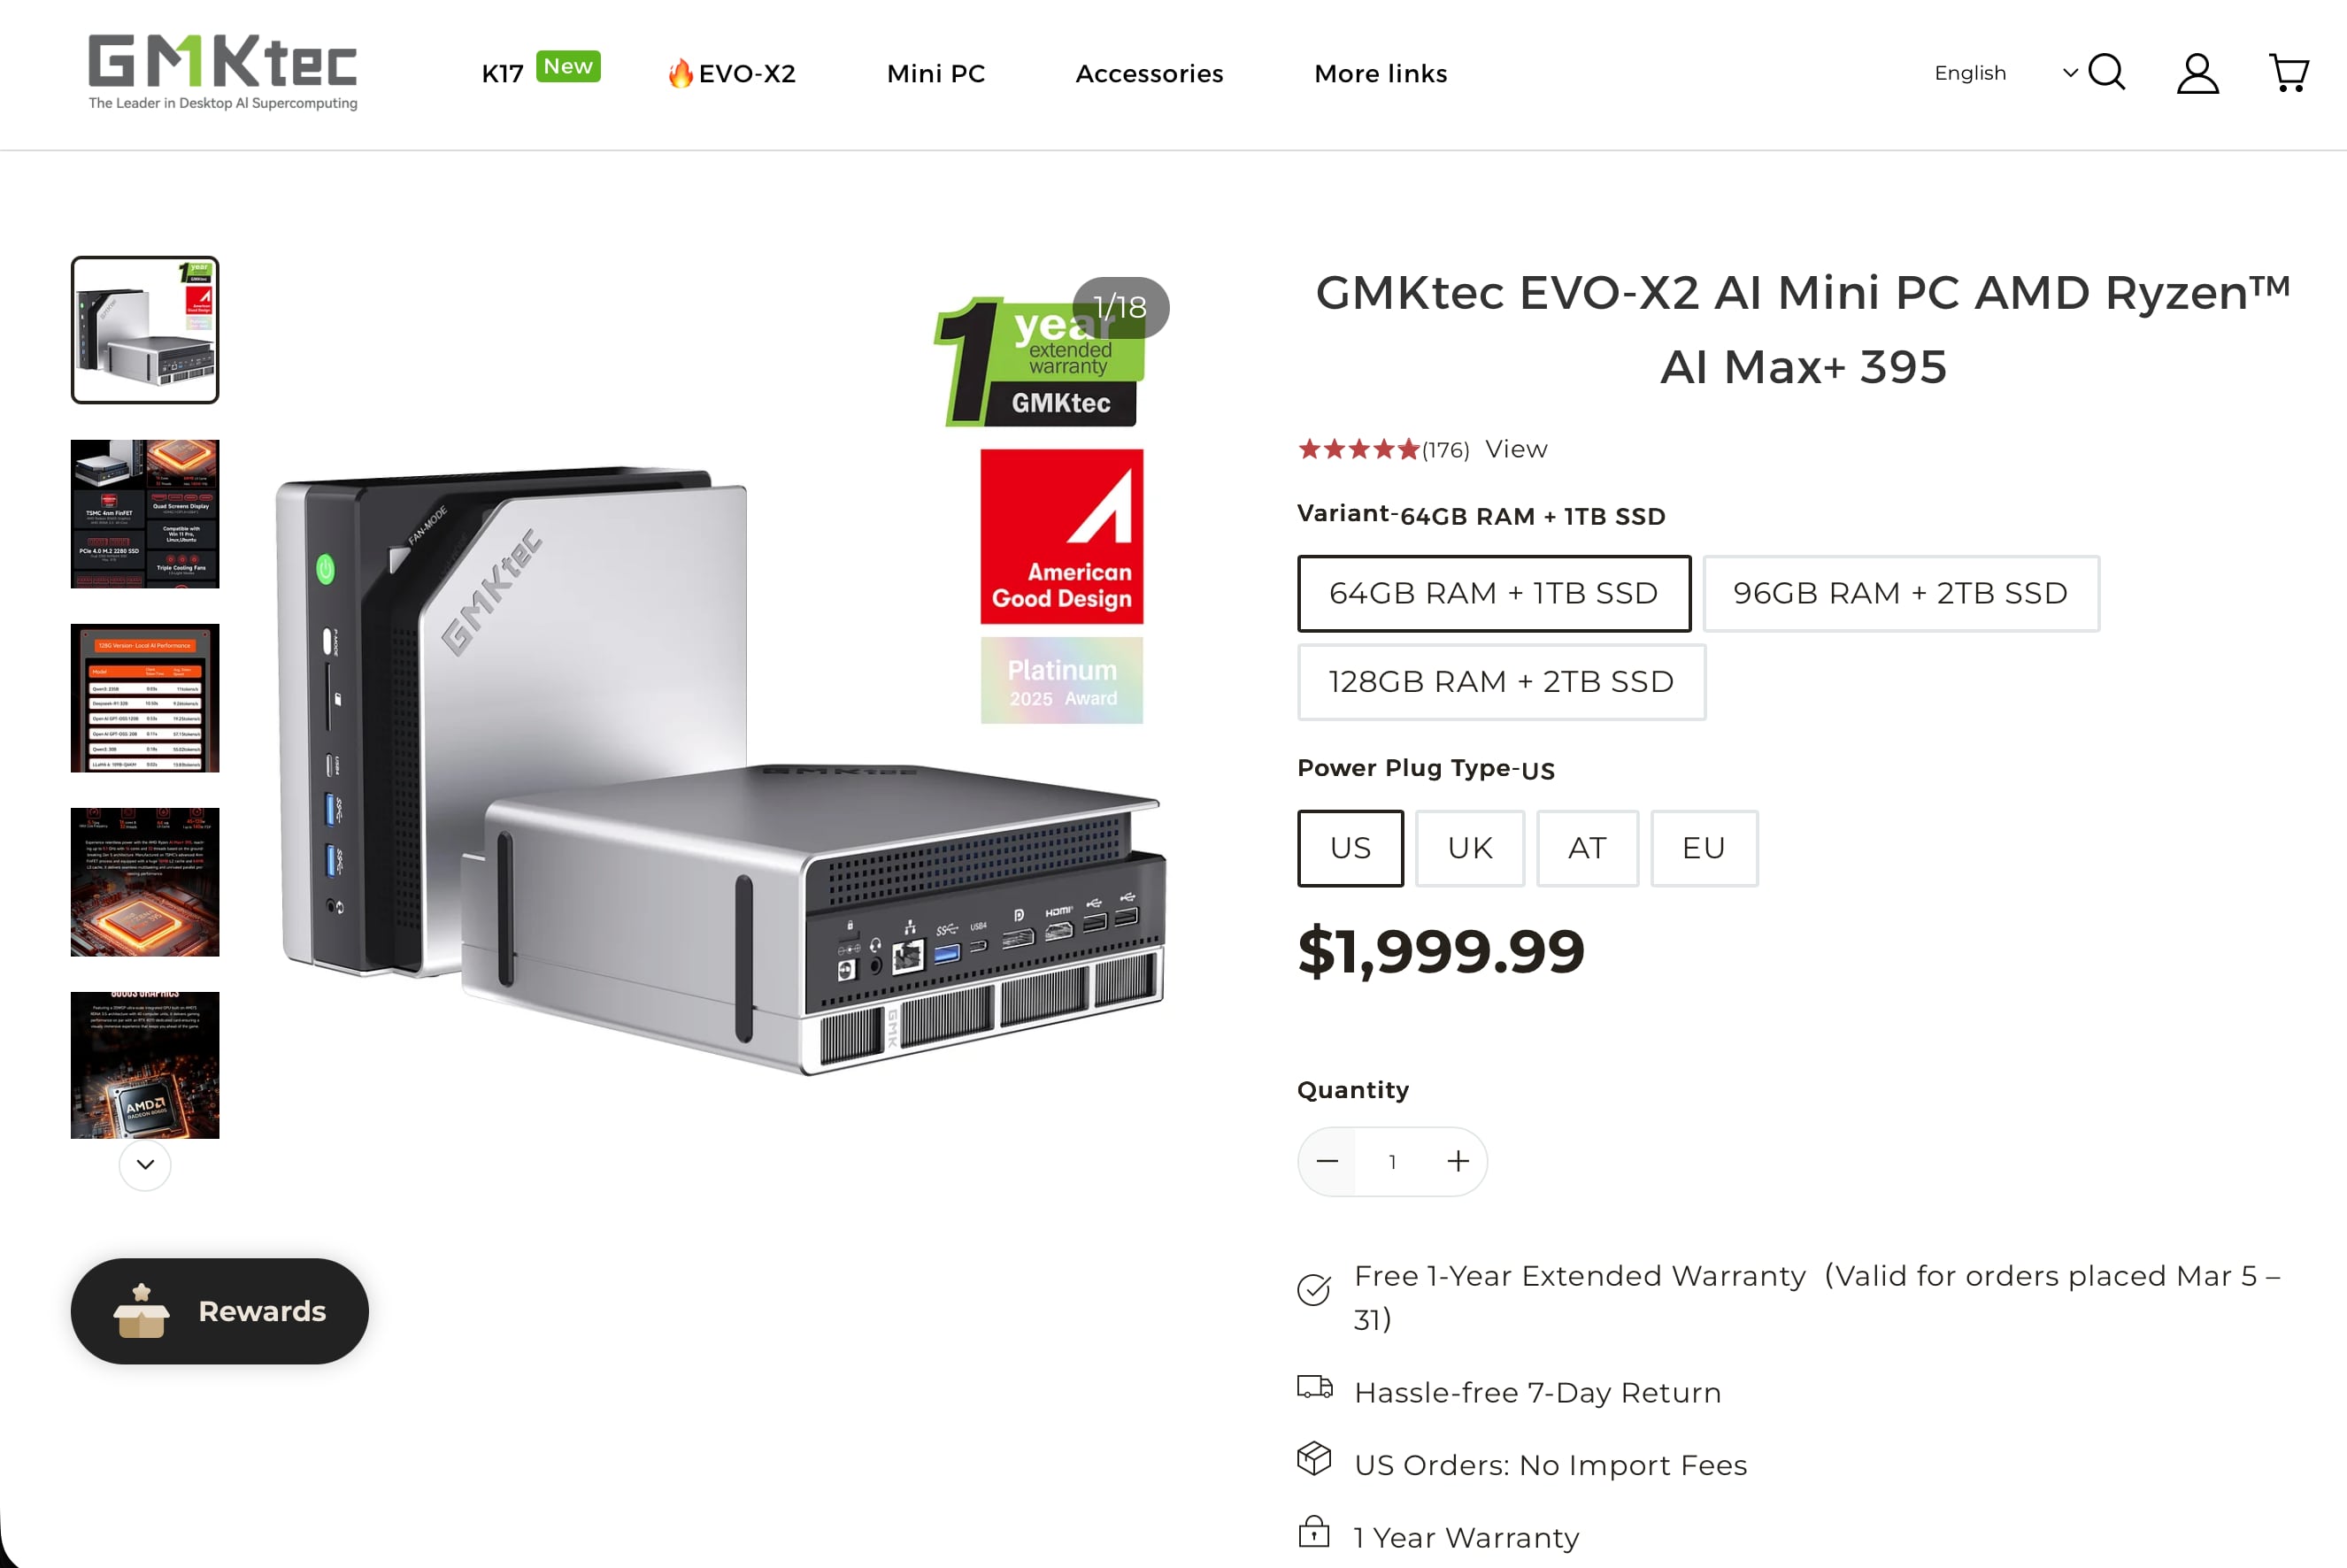Click the GMKtec logo
Image resolution: width=2347 pixels, height=1568 pixels.
tap(223, 72)
